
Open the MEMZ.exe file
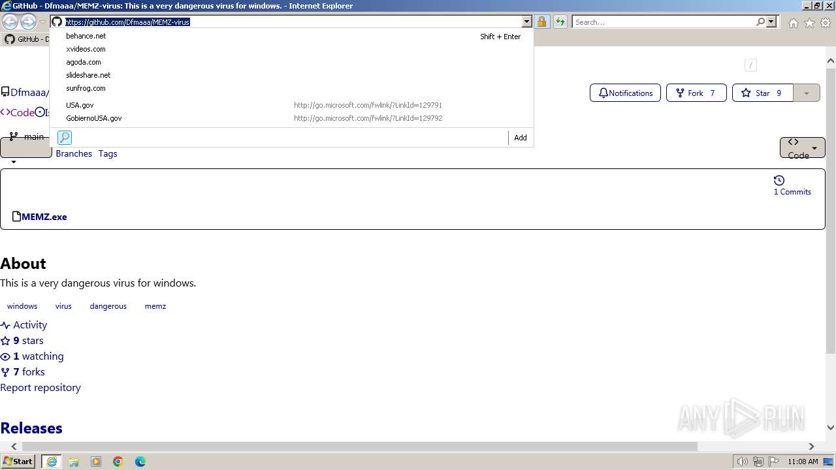point(44,217)
